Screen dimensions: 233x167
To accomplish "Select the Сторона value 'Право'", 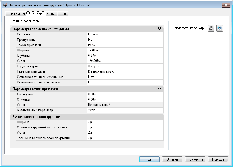I will [125, 34].
